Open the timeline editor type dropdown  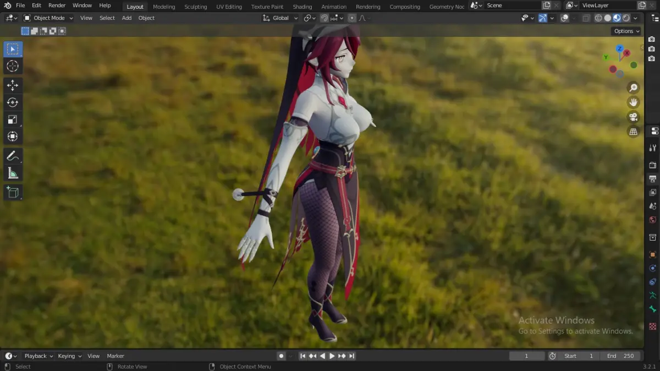(11, 356)
